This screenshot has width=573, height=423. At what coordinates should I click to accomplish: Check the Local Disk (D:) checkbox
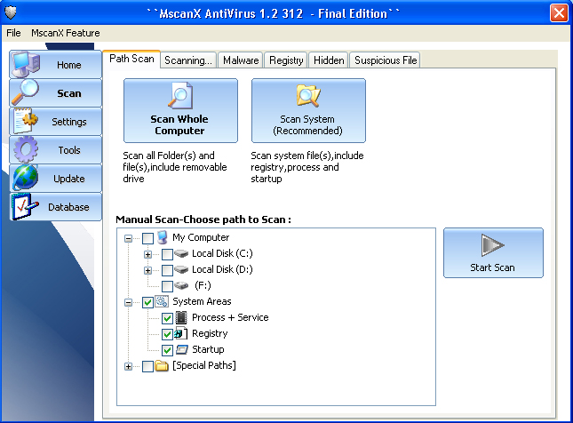click(x=167, y=270)
